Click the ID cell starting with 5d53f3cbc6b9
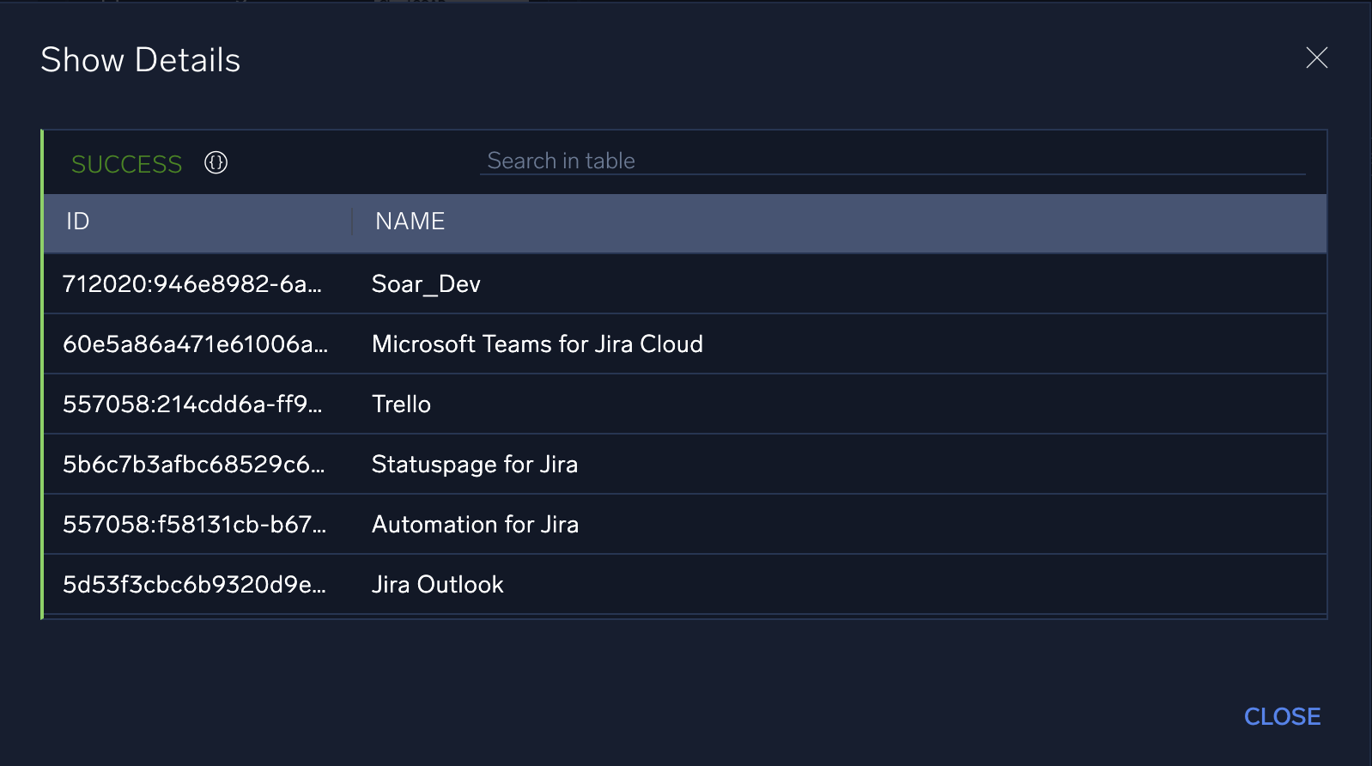 (194, 585)
